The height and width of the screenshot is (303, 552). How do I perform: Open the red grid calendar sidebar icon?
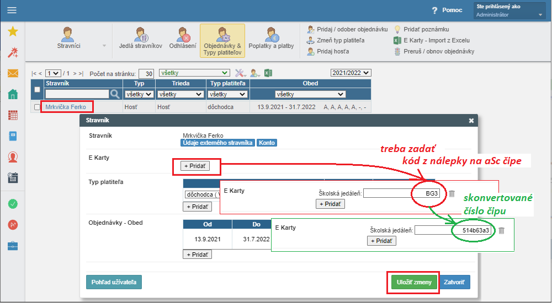click(x=13, y=115)
